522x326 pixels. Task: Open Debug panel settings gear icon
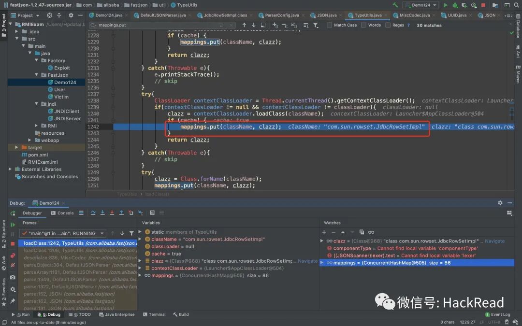pyautogui.click(x=500, y=202)
